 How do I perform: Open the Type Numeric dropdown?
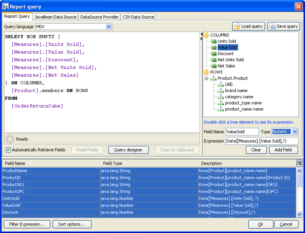coord(295,132)
